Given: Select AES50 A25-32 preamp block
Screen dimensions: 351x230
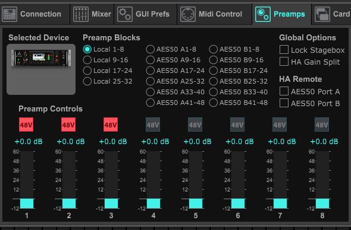Looking at the screenshot, I should click(150, 81).
